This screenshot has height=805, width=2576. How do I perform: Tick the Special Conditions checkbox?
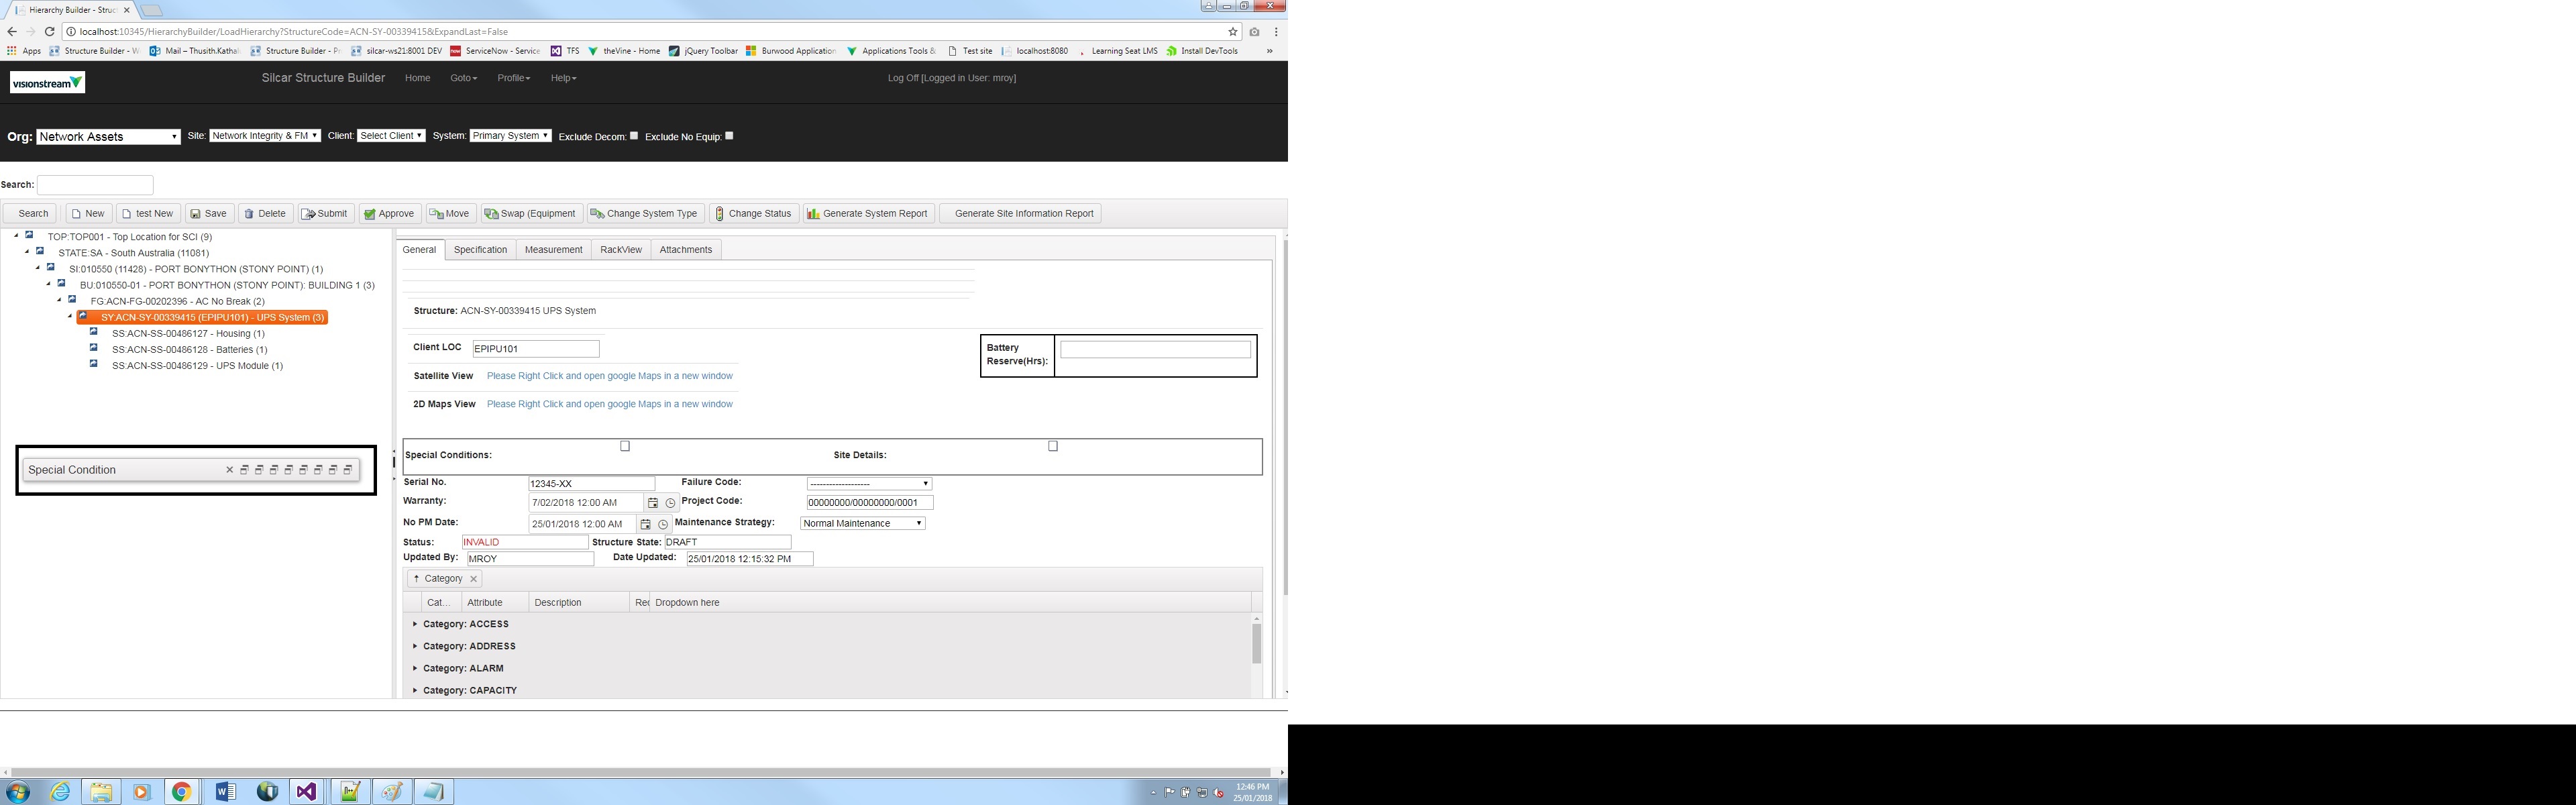pyautogui.click(x=625, y=446)
